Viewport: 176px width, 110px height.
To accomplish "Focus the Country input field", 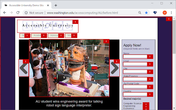I will tap(138, 94).
